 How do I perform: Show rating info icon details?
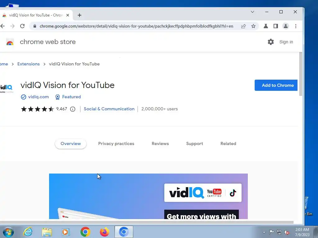pos(73,109)
